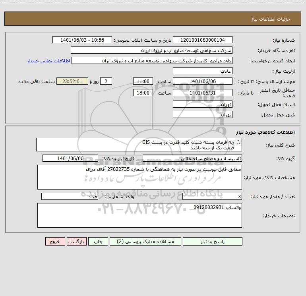This screenshot has width=306, height=296.
Task: Click the 'خروج' exit button
Action: [55, 242]
